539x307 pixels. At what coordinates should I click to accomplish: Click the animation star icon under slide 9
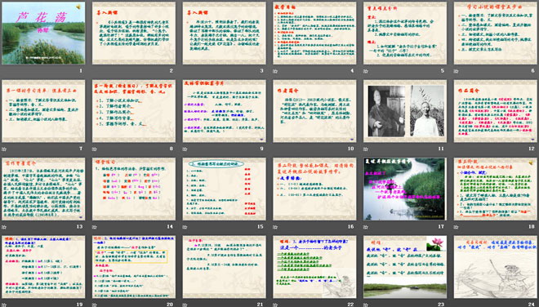click(x=185, y=149)
